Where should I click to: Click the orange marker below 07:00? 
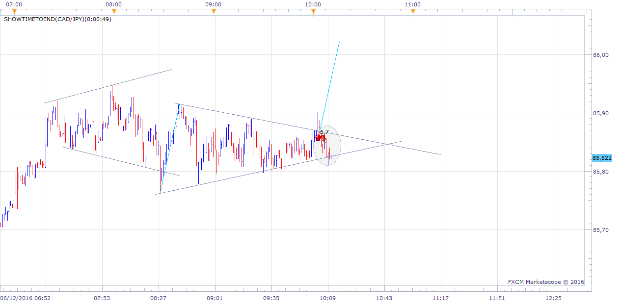pos(14,12)
